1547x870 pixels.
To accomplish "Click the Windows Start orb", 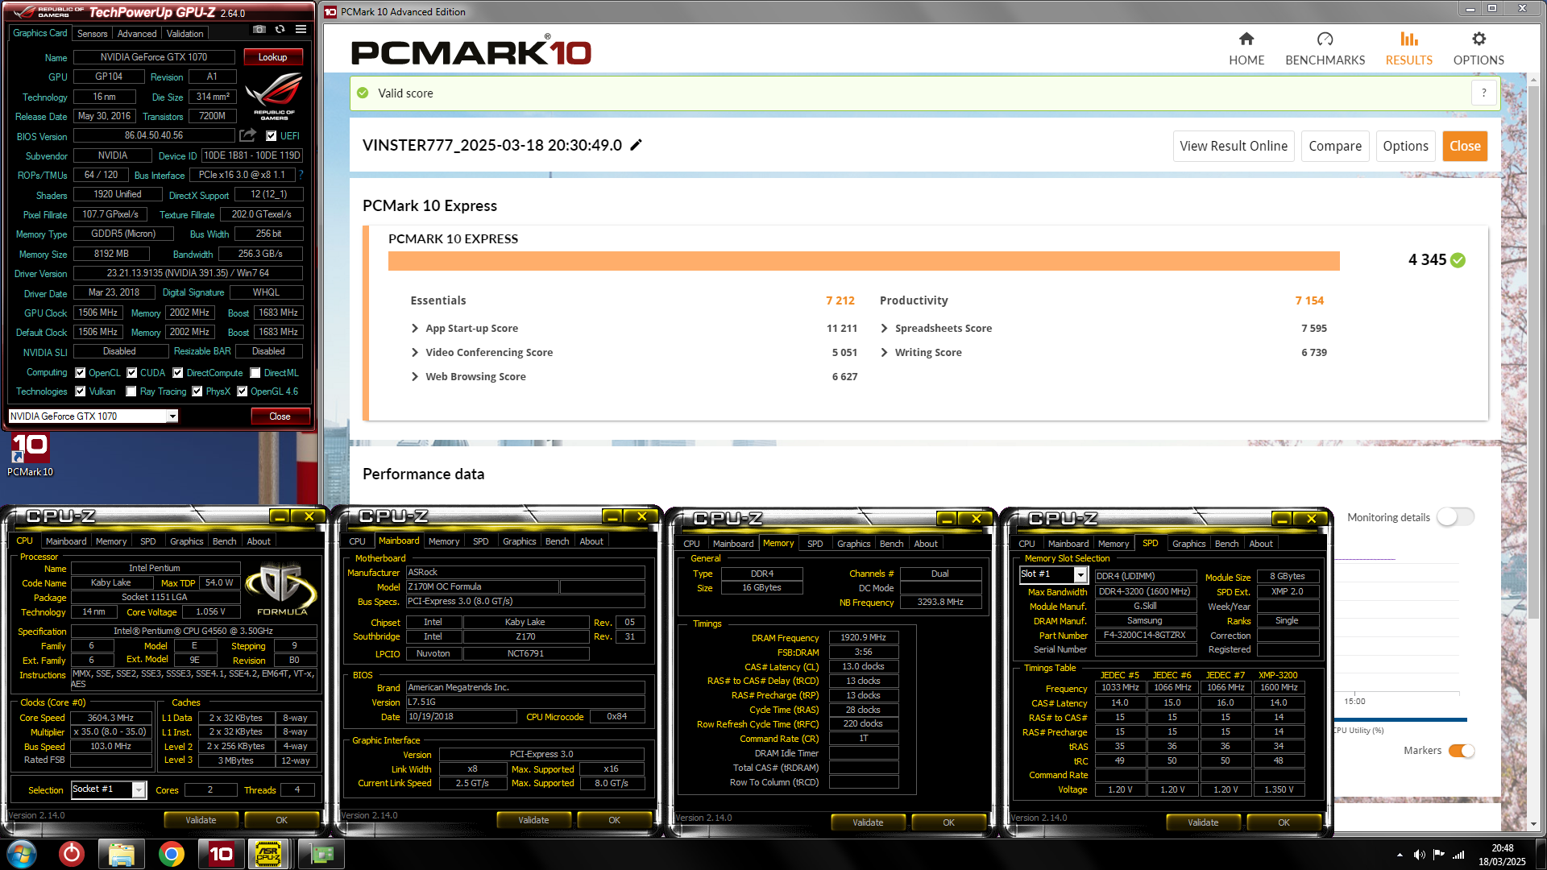I will [x=22, y=854].
